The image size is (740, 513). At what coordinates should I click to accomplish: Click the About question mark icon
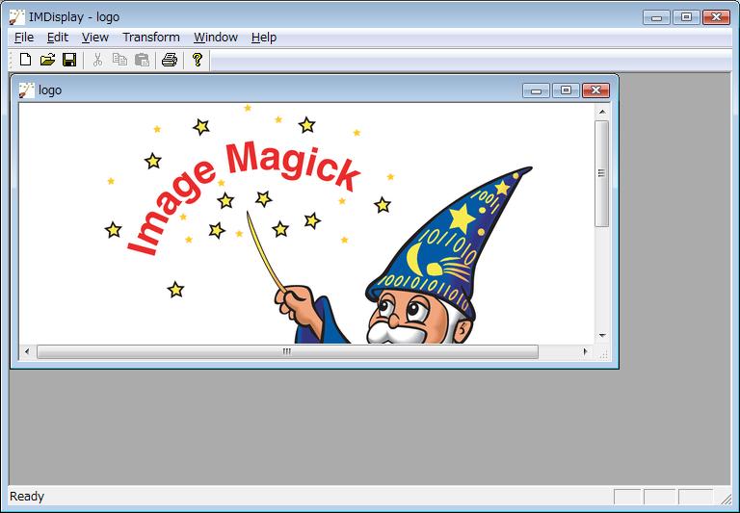coord(198,60)
